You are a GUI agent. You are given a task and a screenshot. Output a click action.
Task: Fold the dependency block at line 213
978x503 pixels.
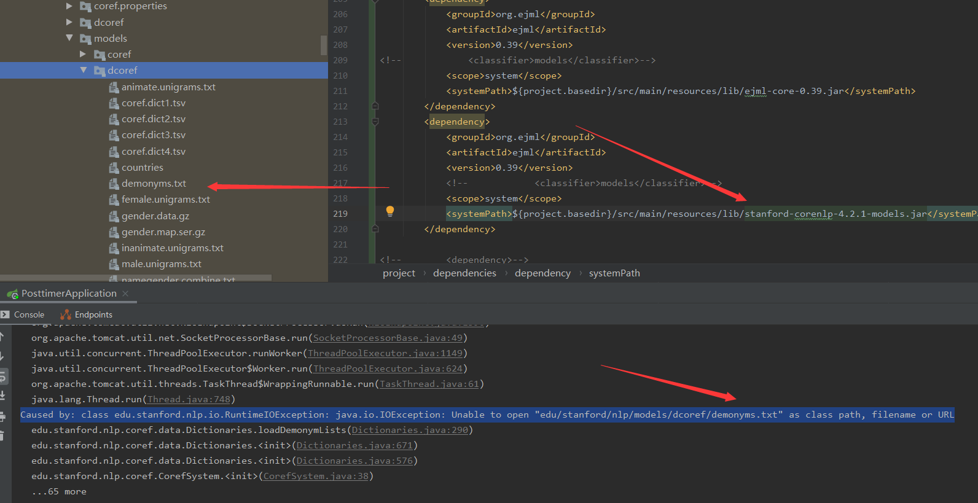(375, 122)
